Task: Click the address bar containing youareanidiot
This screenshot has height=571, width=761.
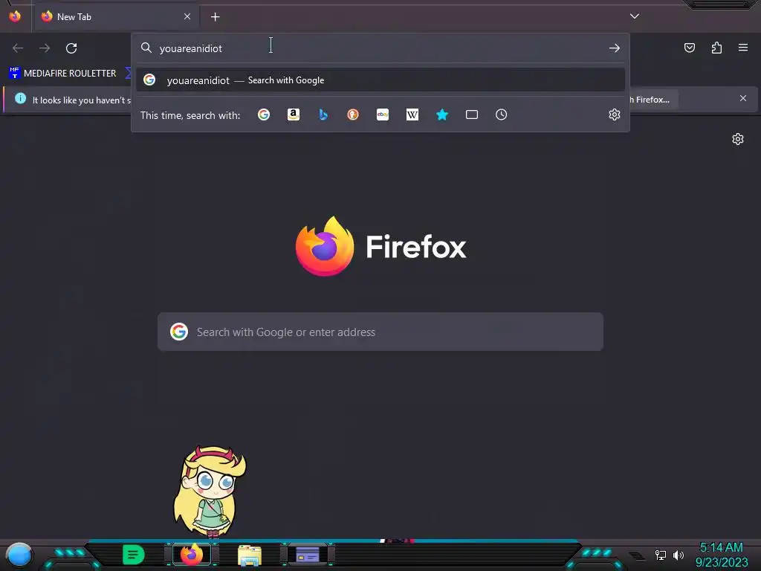Action: click(x=380, y=48)
